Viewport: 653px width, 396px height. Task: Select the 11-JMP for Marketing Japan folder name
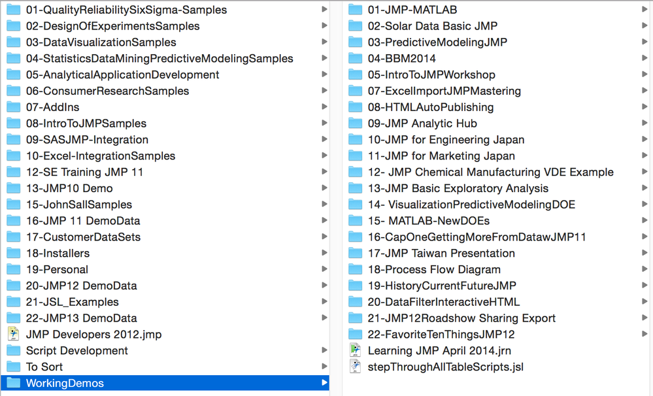441,156
